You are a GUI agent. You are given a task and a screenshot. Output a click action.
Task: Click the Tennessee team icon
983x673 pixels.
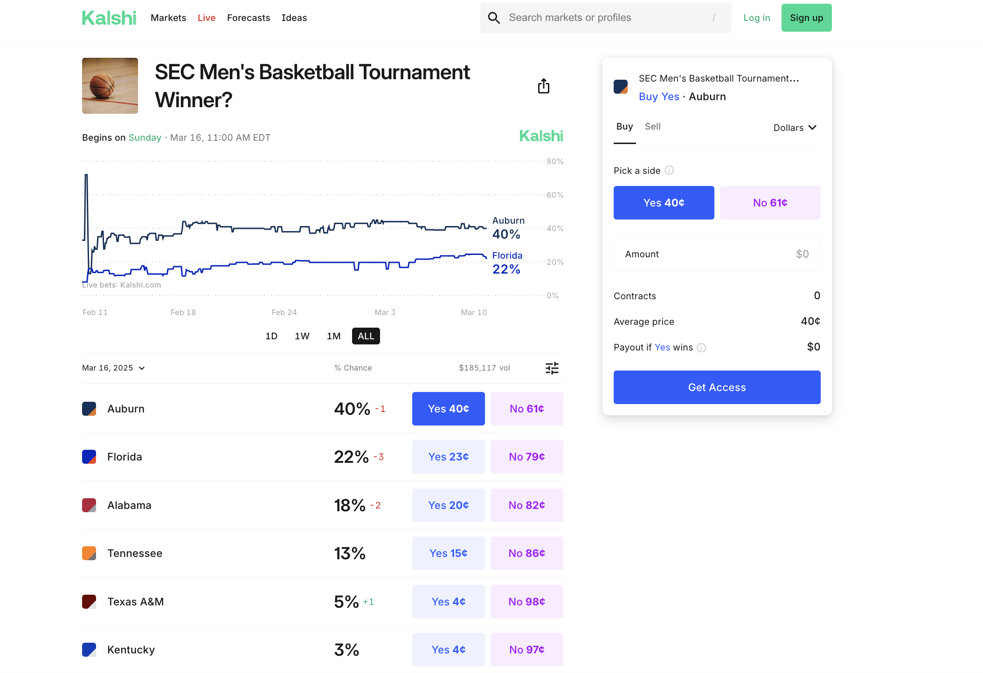click(89, 553)
